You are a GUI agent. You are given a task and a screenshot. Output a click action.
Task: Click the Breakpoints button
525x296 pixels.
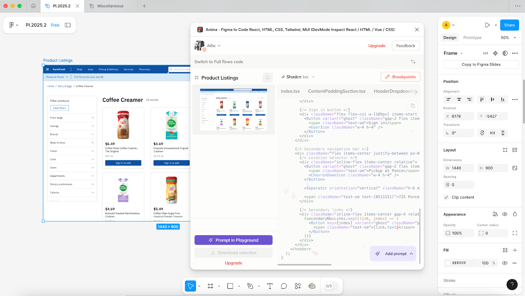click(x=401, y=77)
